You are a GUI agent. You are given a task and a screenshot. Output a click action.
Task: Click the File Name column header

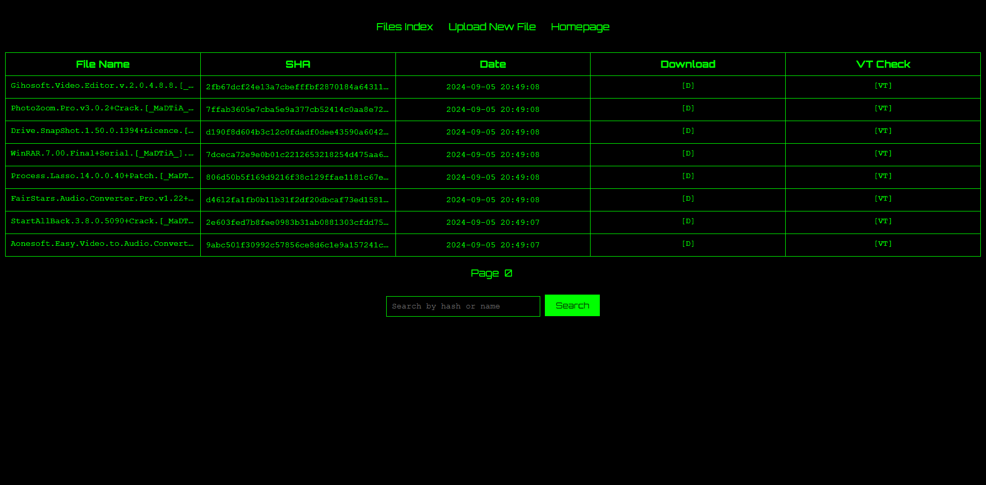[x=103, y=64]
